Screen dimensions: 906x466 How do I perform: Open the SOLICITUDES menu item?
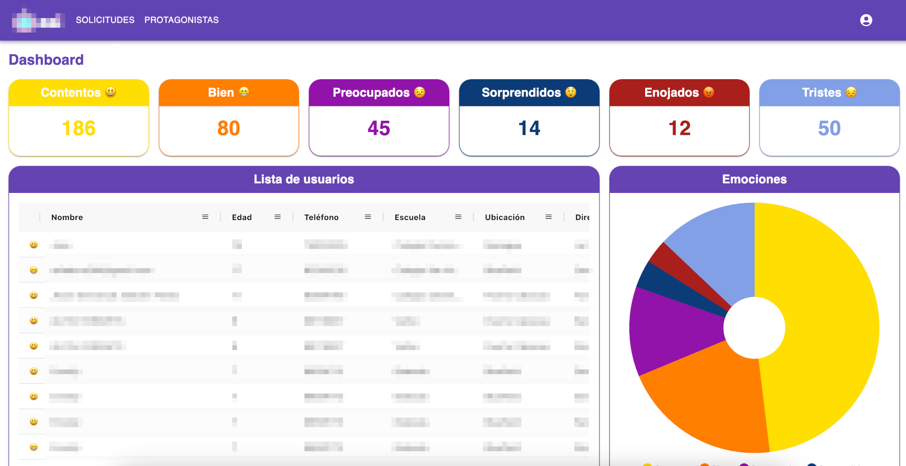(105, 20)
